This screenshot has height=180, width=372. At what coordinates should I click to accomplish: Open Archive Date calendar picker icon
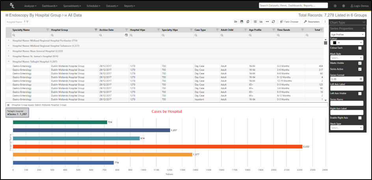tap(126, 35)
